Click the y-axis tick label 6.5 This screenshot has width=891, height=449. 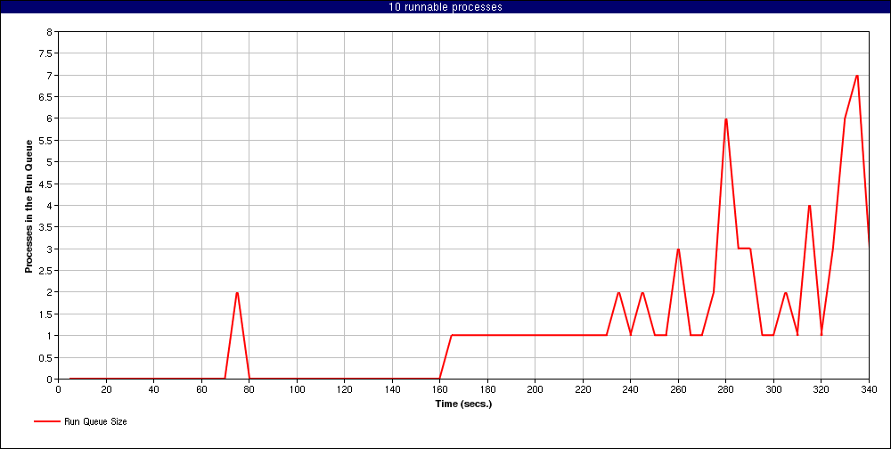coord(46,96)
